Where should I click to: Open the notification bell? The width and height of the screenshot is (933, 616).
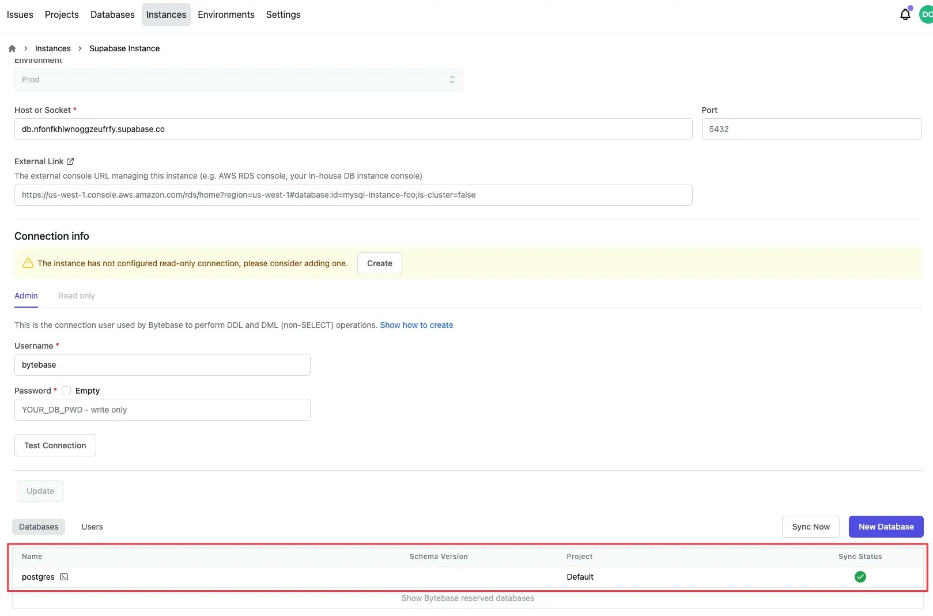point(904,14)
